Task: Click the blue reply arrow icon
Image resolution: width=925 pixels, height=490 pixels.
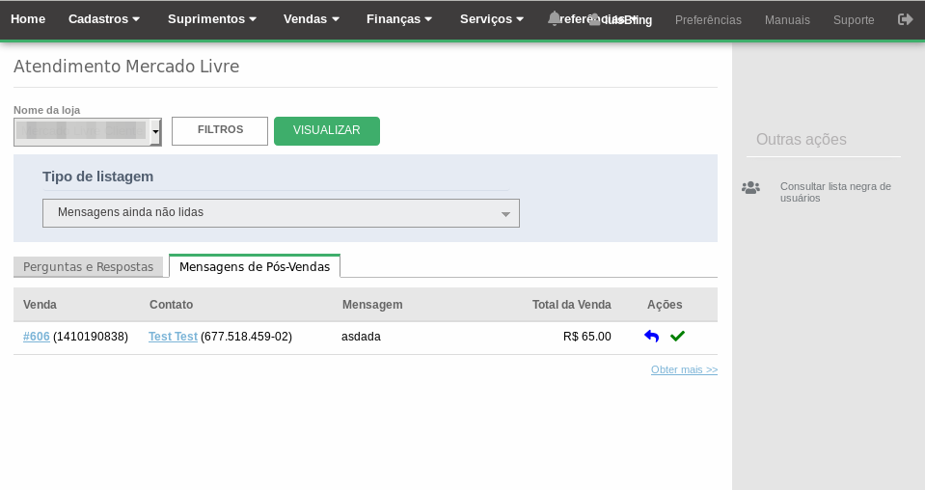Action: [x=651, y=336]
